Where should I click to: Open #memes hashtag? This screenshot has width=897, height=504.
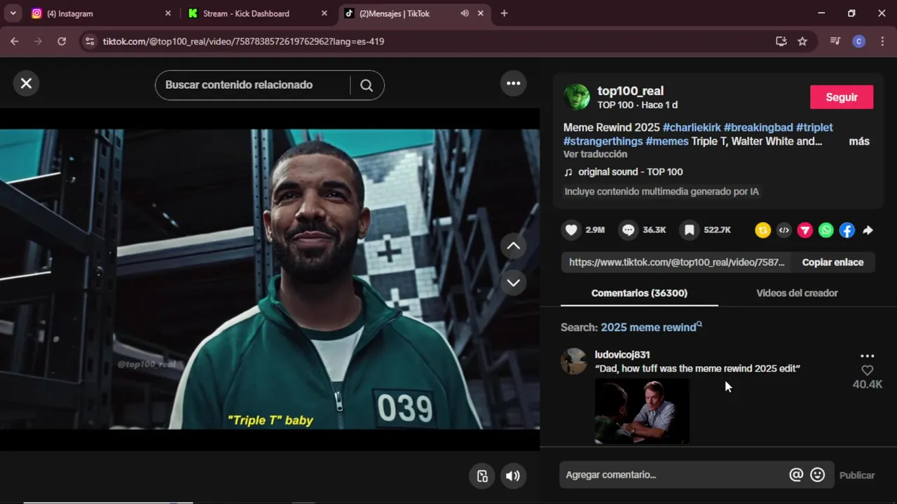point(667,141)
